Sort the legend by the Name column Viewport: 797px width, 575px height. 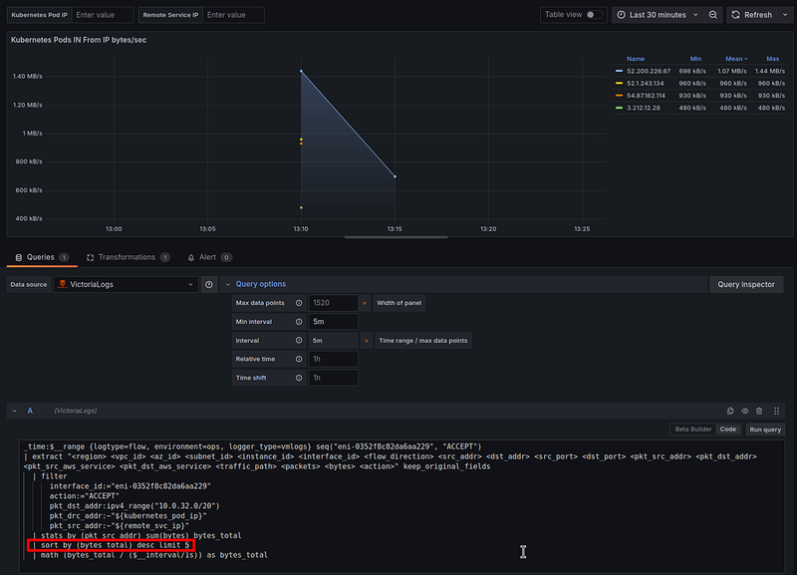[636, 59]
